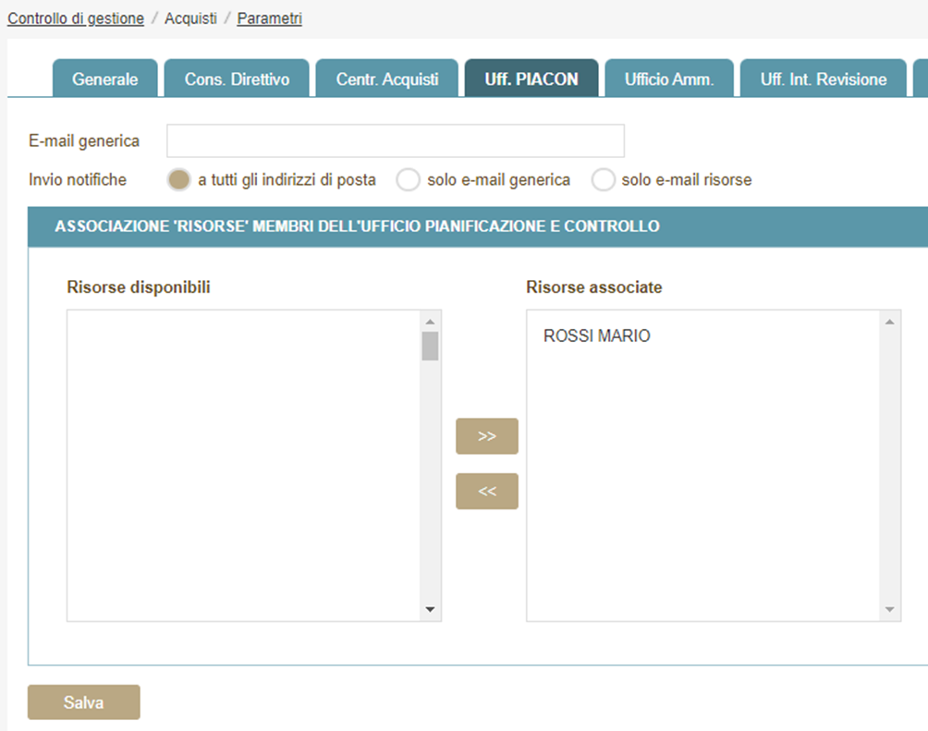This screenshot has height=731, width=928.
Task: Click up arrow of Risorse disponibili scrollbar
Action: pyautogui.click(x=430, y=322)
